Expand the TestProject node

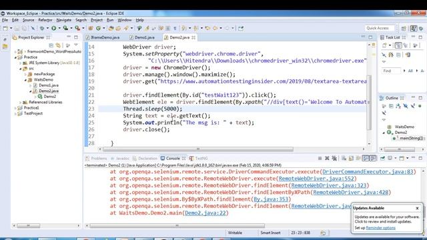click(15, 113)
